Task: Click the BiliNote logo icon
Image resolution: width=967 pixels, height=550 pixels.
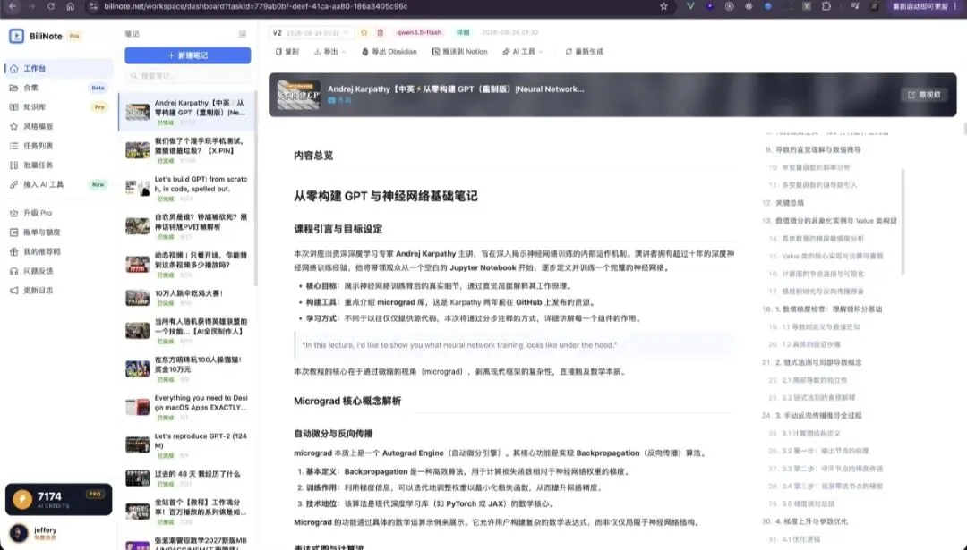Action: (x=17, y=36)
